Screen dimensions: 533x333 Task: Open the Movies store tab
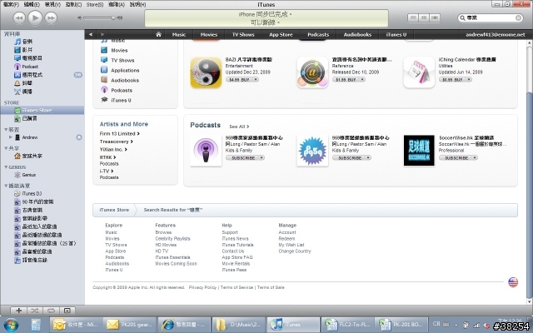pyautogui.click(x=209, y=34)
